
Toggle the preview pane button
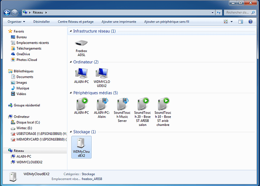click(241, 22)
